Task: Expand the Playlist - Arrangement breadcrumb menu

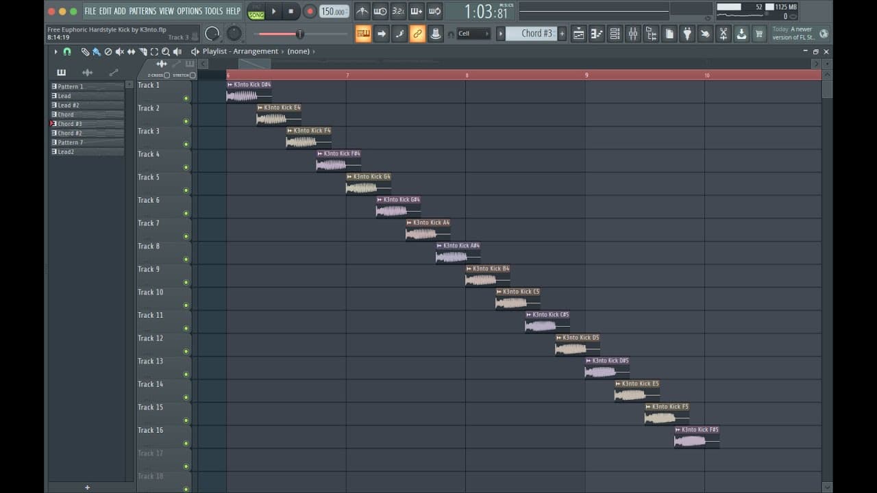Action: [240, 51]
